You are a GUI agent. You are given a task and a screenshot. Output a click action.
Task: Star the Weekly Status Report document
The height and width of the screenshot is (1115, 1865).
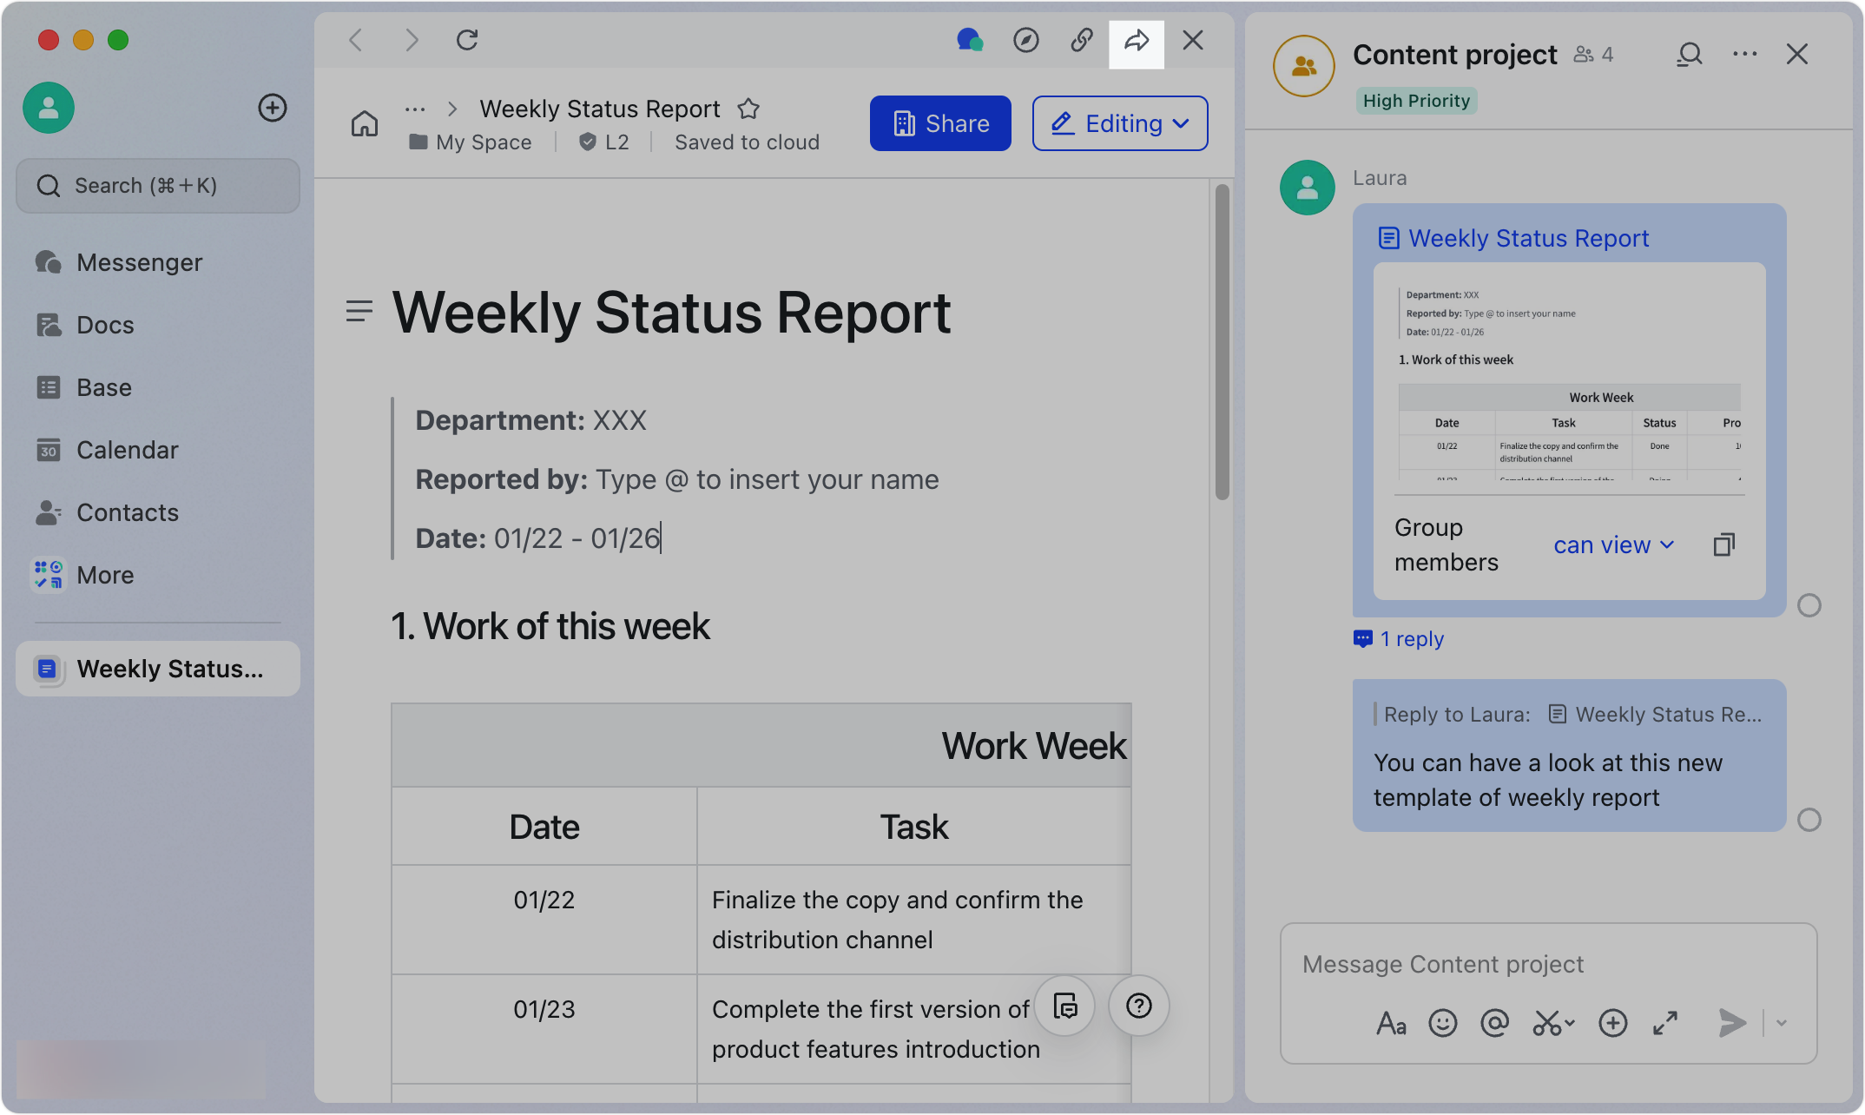748,109
